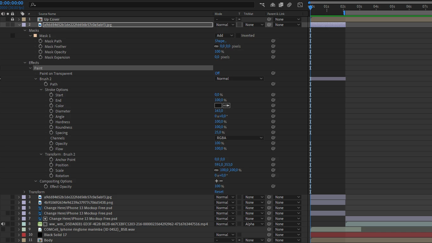Click the Compositing Options plus-minus button
432x243 pixels.
click(219, 181)
